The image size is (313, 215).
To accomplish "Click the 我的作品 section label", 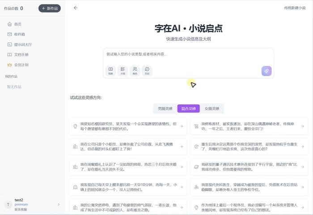I will (11, 77).
